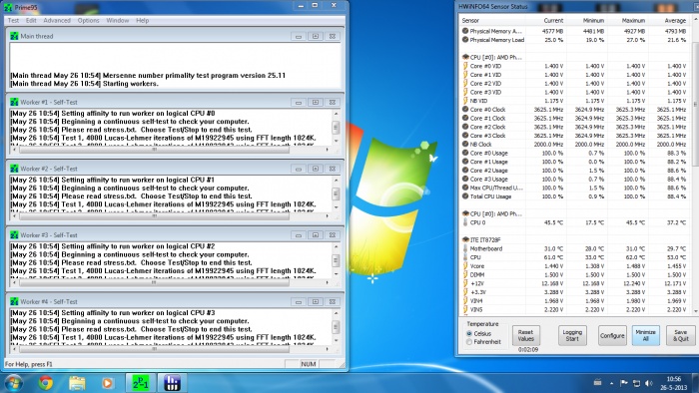Click the Worker #3 Self-Test window icon
The width and height of the screenshot is (699, 393).
pos(14,235)
